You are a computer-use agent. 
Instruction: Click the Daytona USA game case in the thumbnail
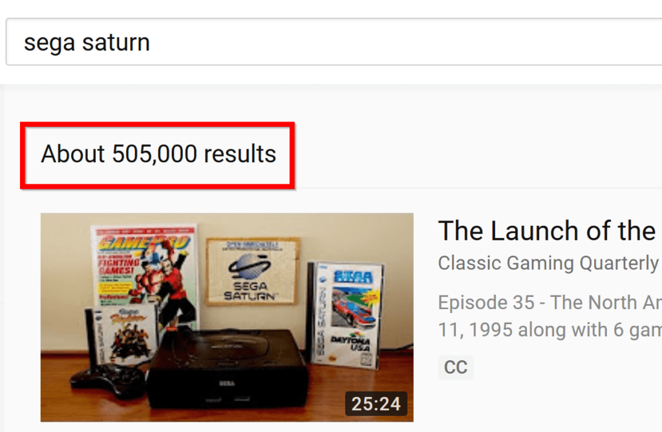point(346,314)
